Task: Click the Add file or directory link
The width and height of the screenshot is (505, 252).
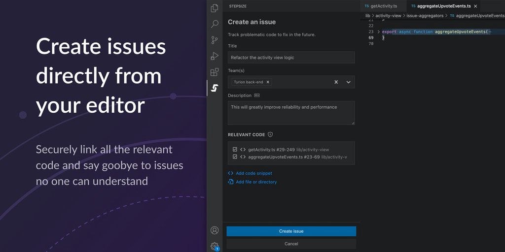Action: coord(256,182)
